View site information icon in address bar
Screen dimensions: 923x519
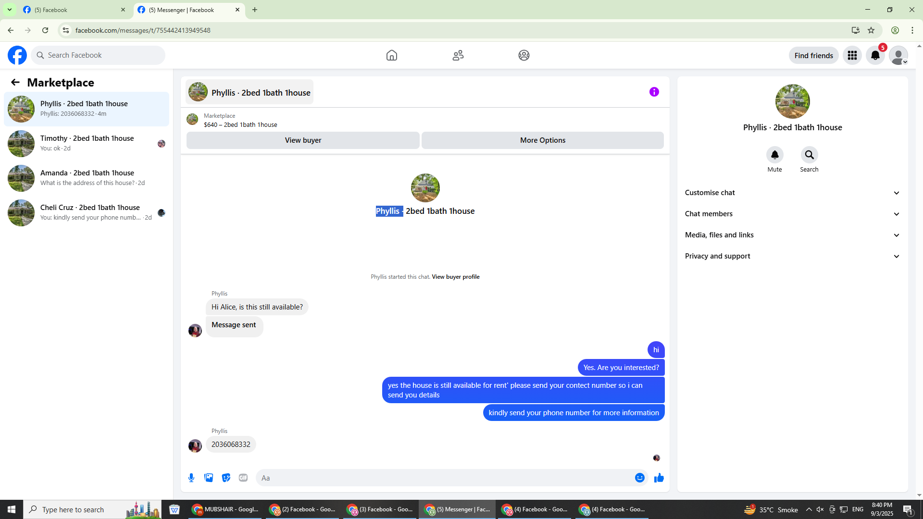[x=66, y=30]
